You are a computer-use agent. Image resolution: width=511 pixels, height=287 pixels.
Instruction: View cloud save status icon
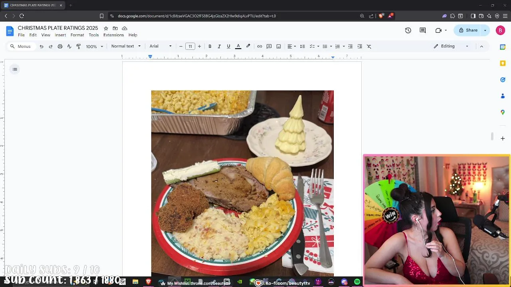tap(125, 28)
